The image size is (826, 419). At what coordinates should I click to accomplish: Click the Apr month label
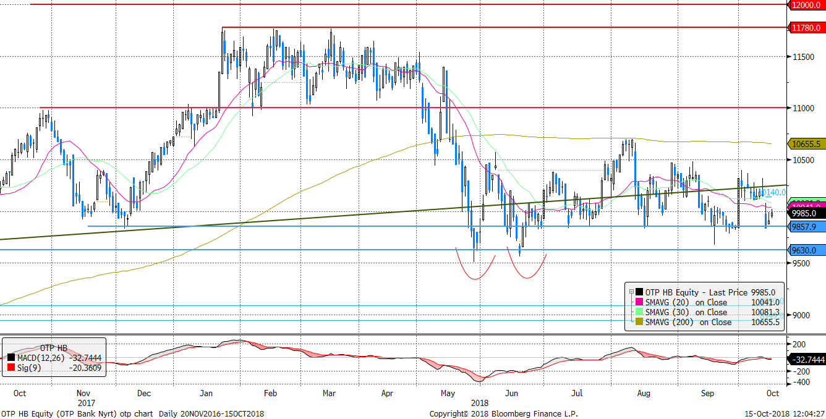(x=387, y=393)
